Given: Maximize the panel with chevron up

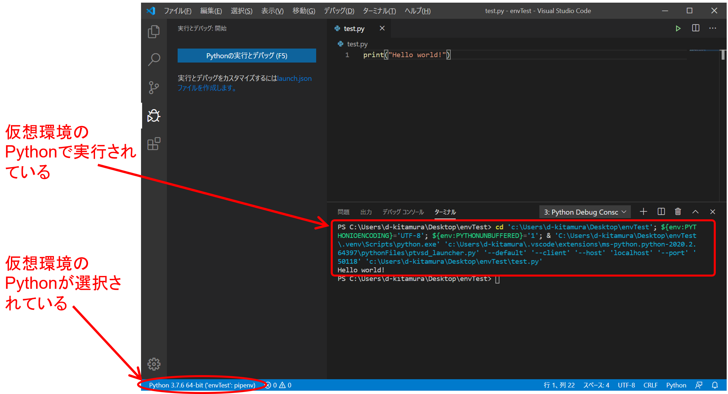Looking at the screenshot, I should point(695,212).
